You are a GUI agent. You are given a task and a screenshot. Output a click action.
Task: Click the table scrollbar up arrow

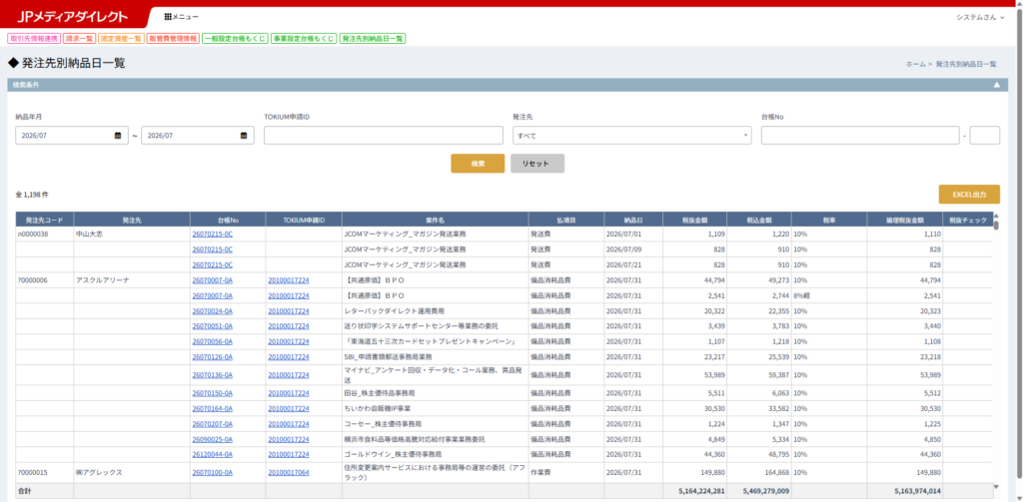pos(996,216)
